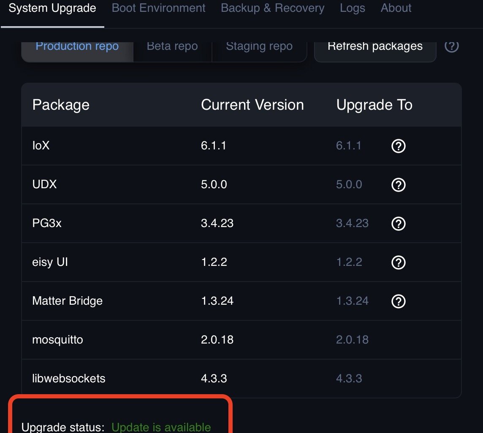Select the eisy UI package name
Image resolution: width=483 pixels, height=433 pixels.
pyautogui.click(x=50, y=262)
